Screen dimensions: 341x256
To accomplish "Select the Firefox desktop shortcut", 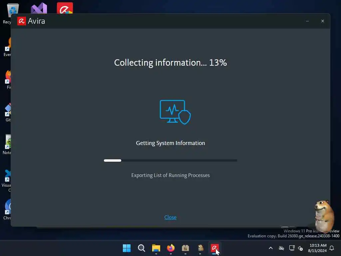I will point(8,80).
